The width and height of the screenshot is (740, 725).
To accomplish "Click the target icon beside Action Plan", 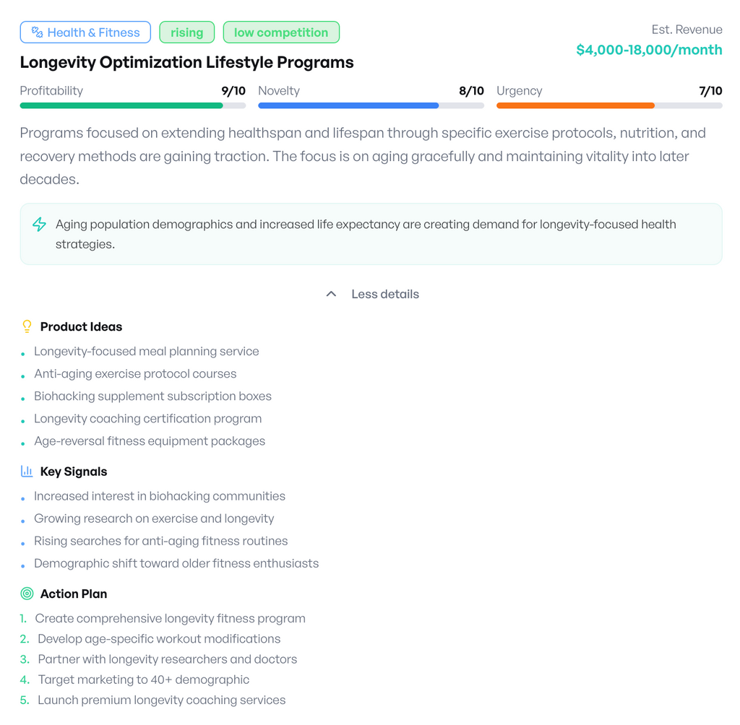I will tap(27, 594).
